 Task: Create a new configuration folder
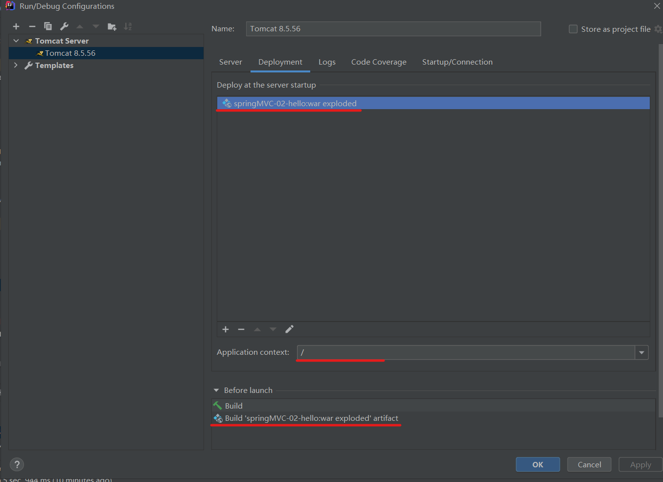tap(112, 26)
